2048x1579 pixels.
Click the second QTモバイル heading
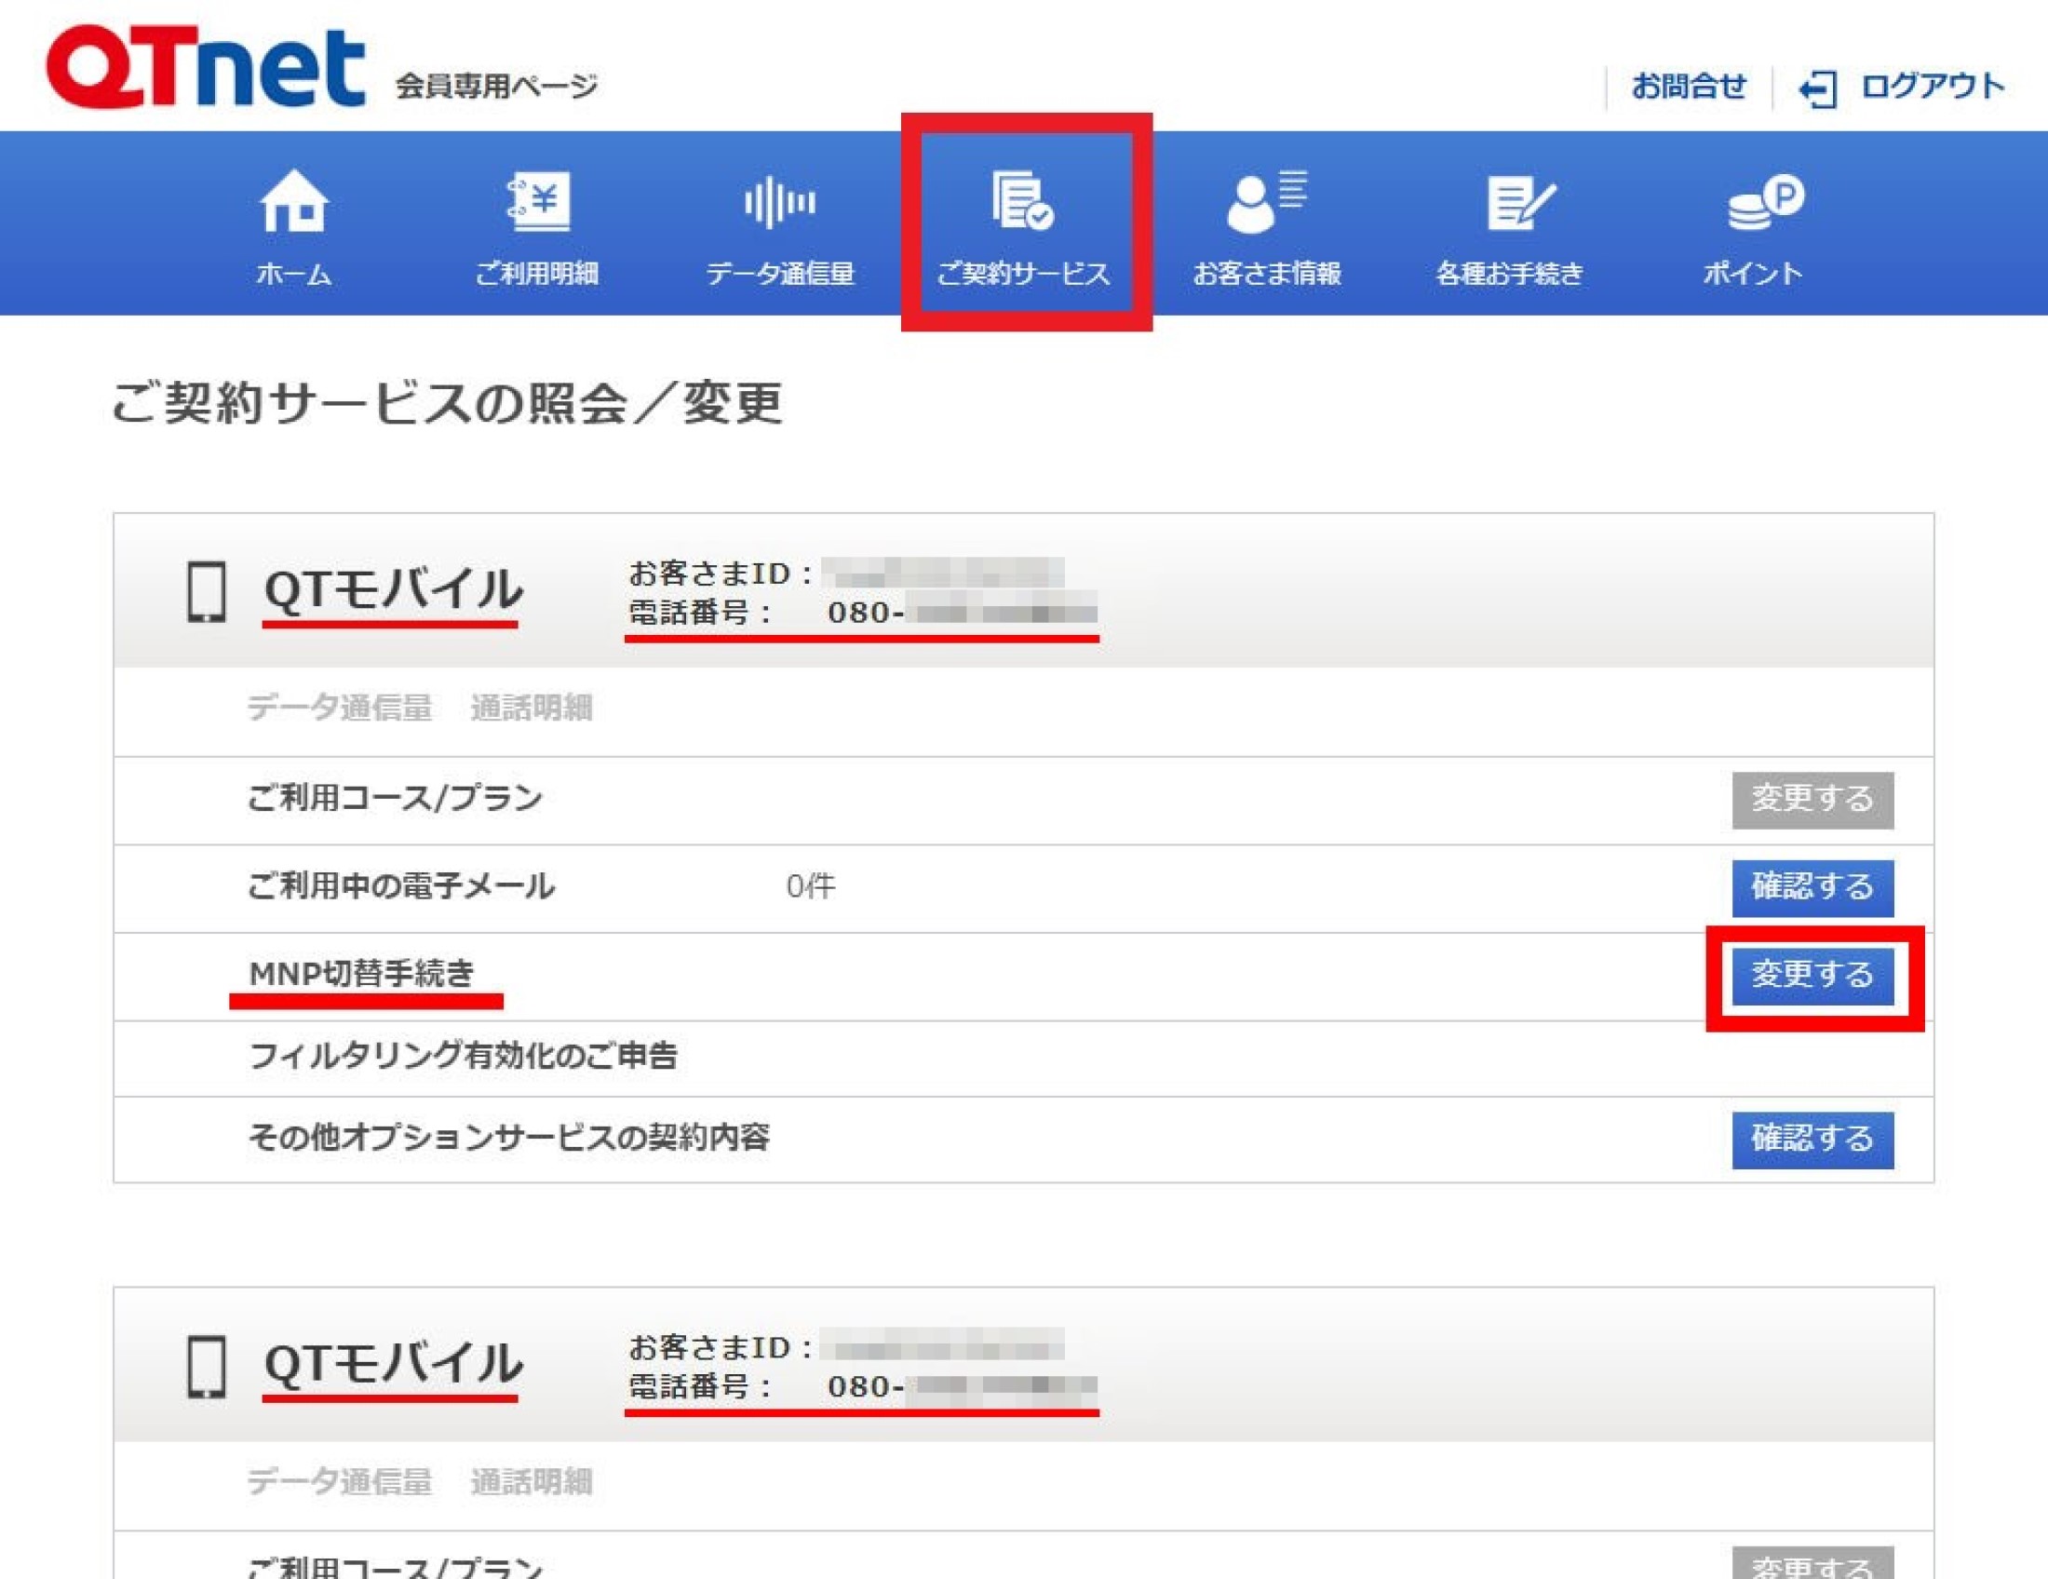pyautogui.click(x=392, y=1364)
